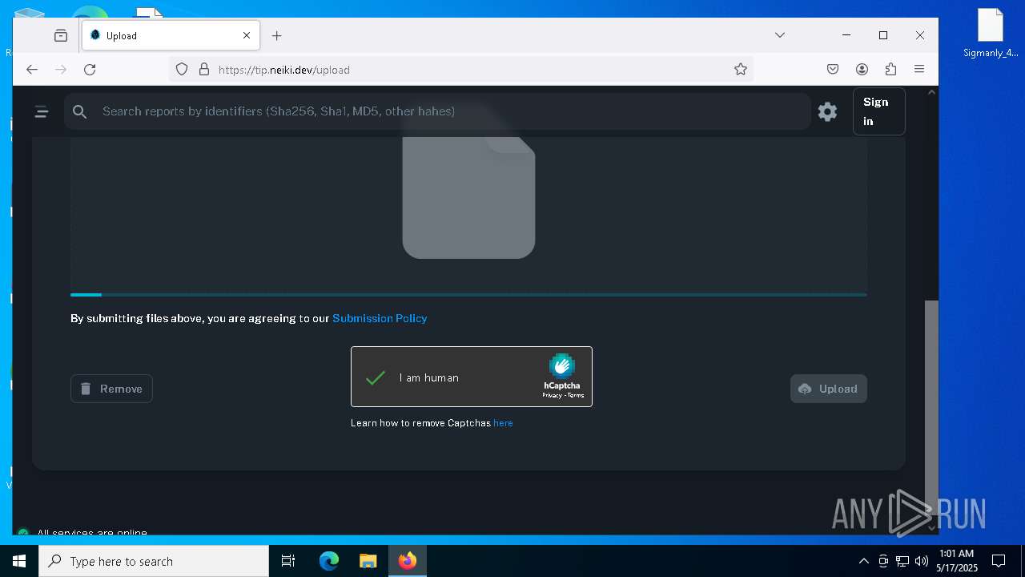Bookmark this page with the star
The height and width of the screenshot is (577, 1025).
click(741, 70)
